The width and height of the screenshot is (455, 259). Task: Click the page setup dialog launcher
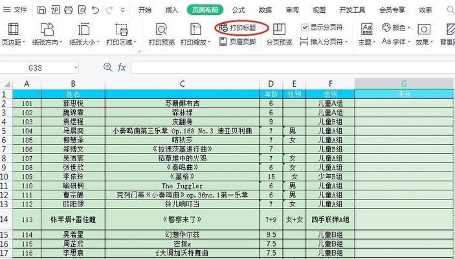point(139,51)
